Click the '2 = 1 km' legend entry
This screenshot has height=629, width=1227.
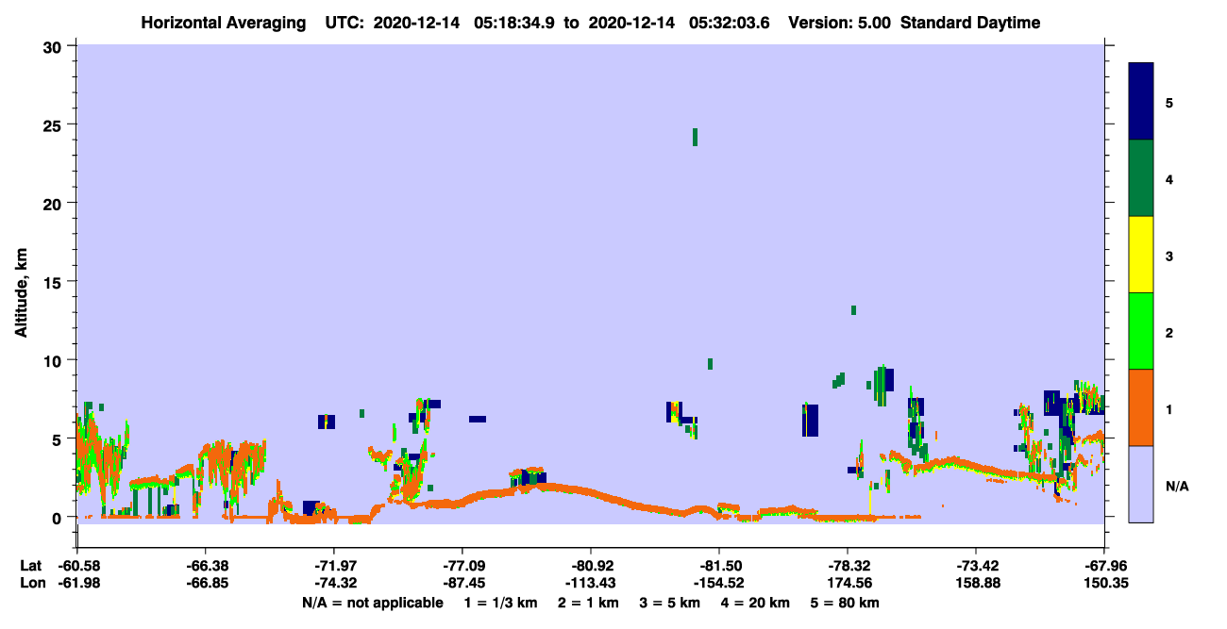(x=588, y=603)
